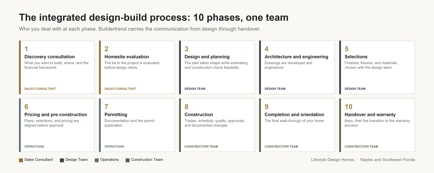Image resolution: width=434 pixels, height=173 pixels.
Task: Click the Sales Consultant legend color swatch
Action: point(21,160)
